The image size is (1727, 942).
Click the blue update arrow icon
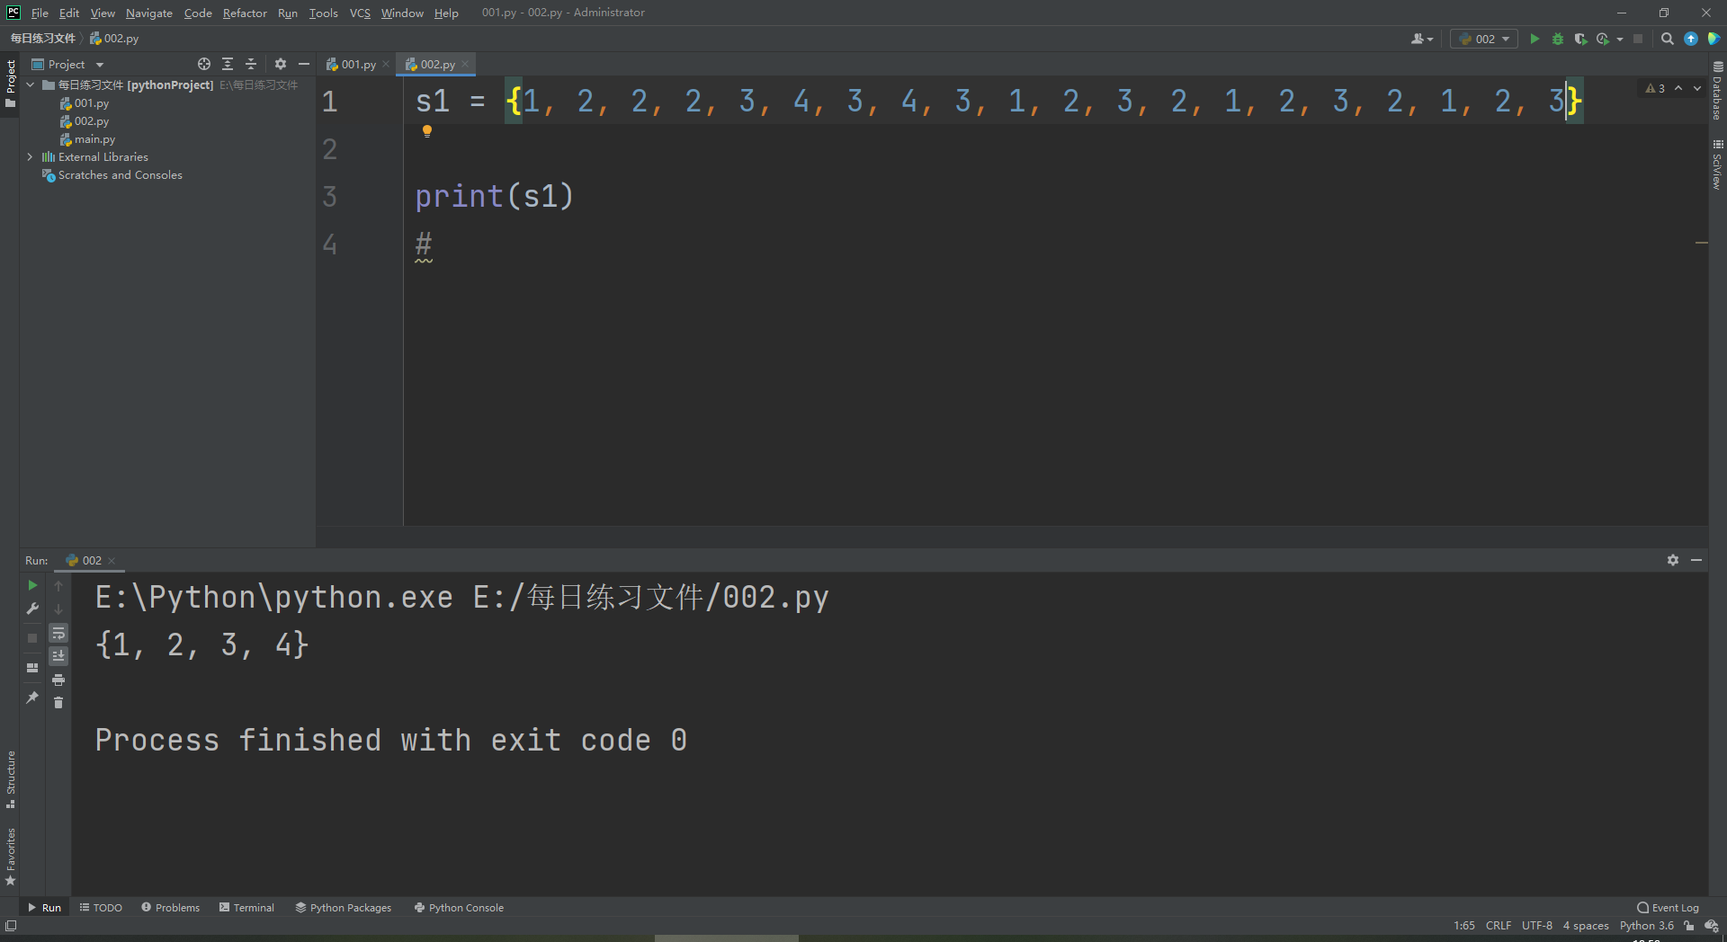1691,39
